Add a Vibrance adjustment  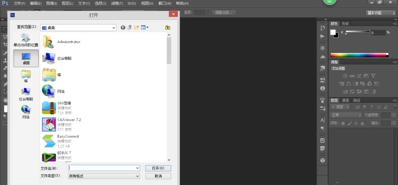coord(373,76)
